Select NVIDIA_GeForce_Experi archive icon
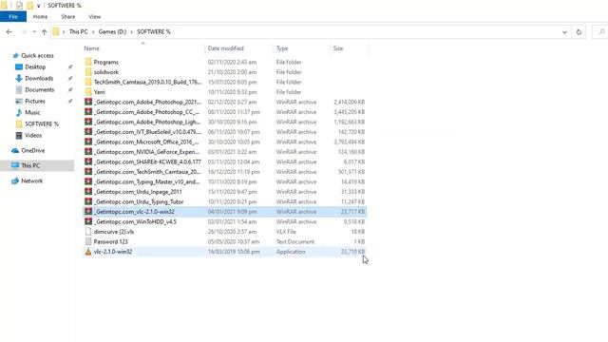 pyautogui.click(x=88, y=152)
